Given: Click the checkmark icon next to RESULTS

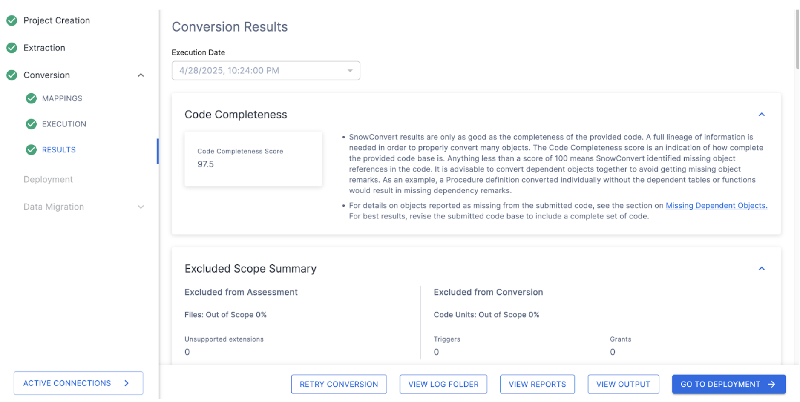Looking at the screenshot, I should 31,150.
